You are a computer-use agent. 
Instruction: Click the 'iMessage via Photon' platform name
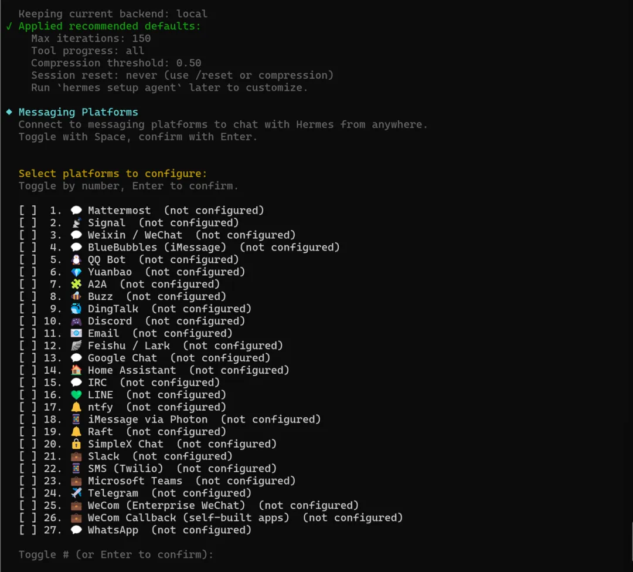[148, 419]
